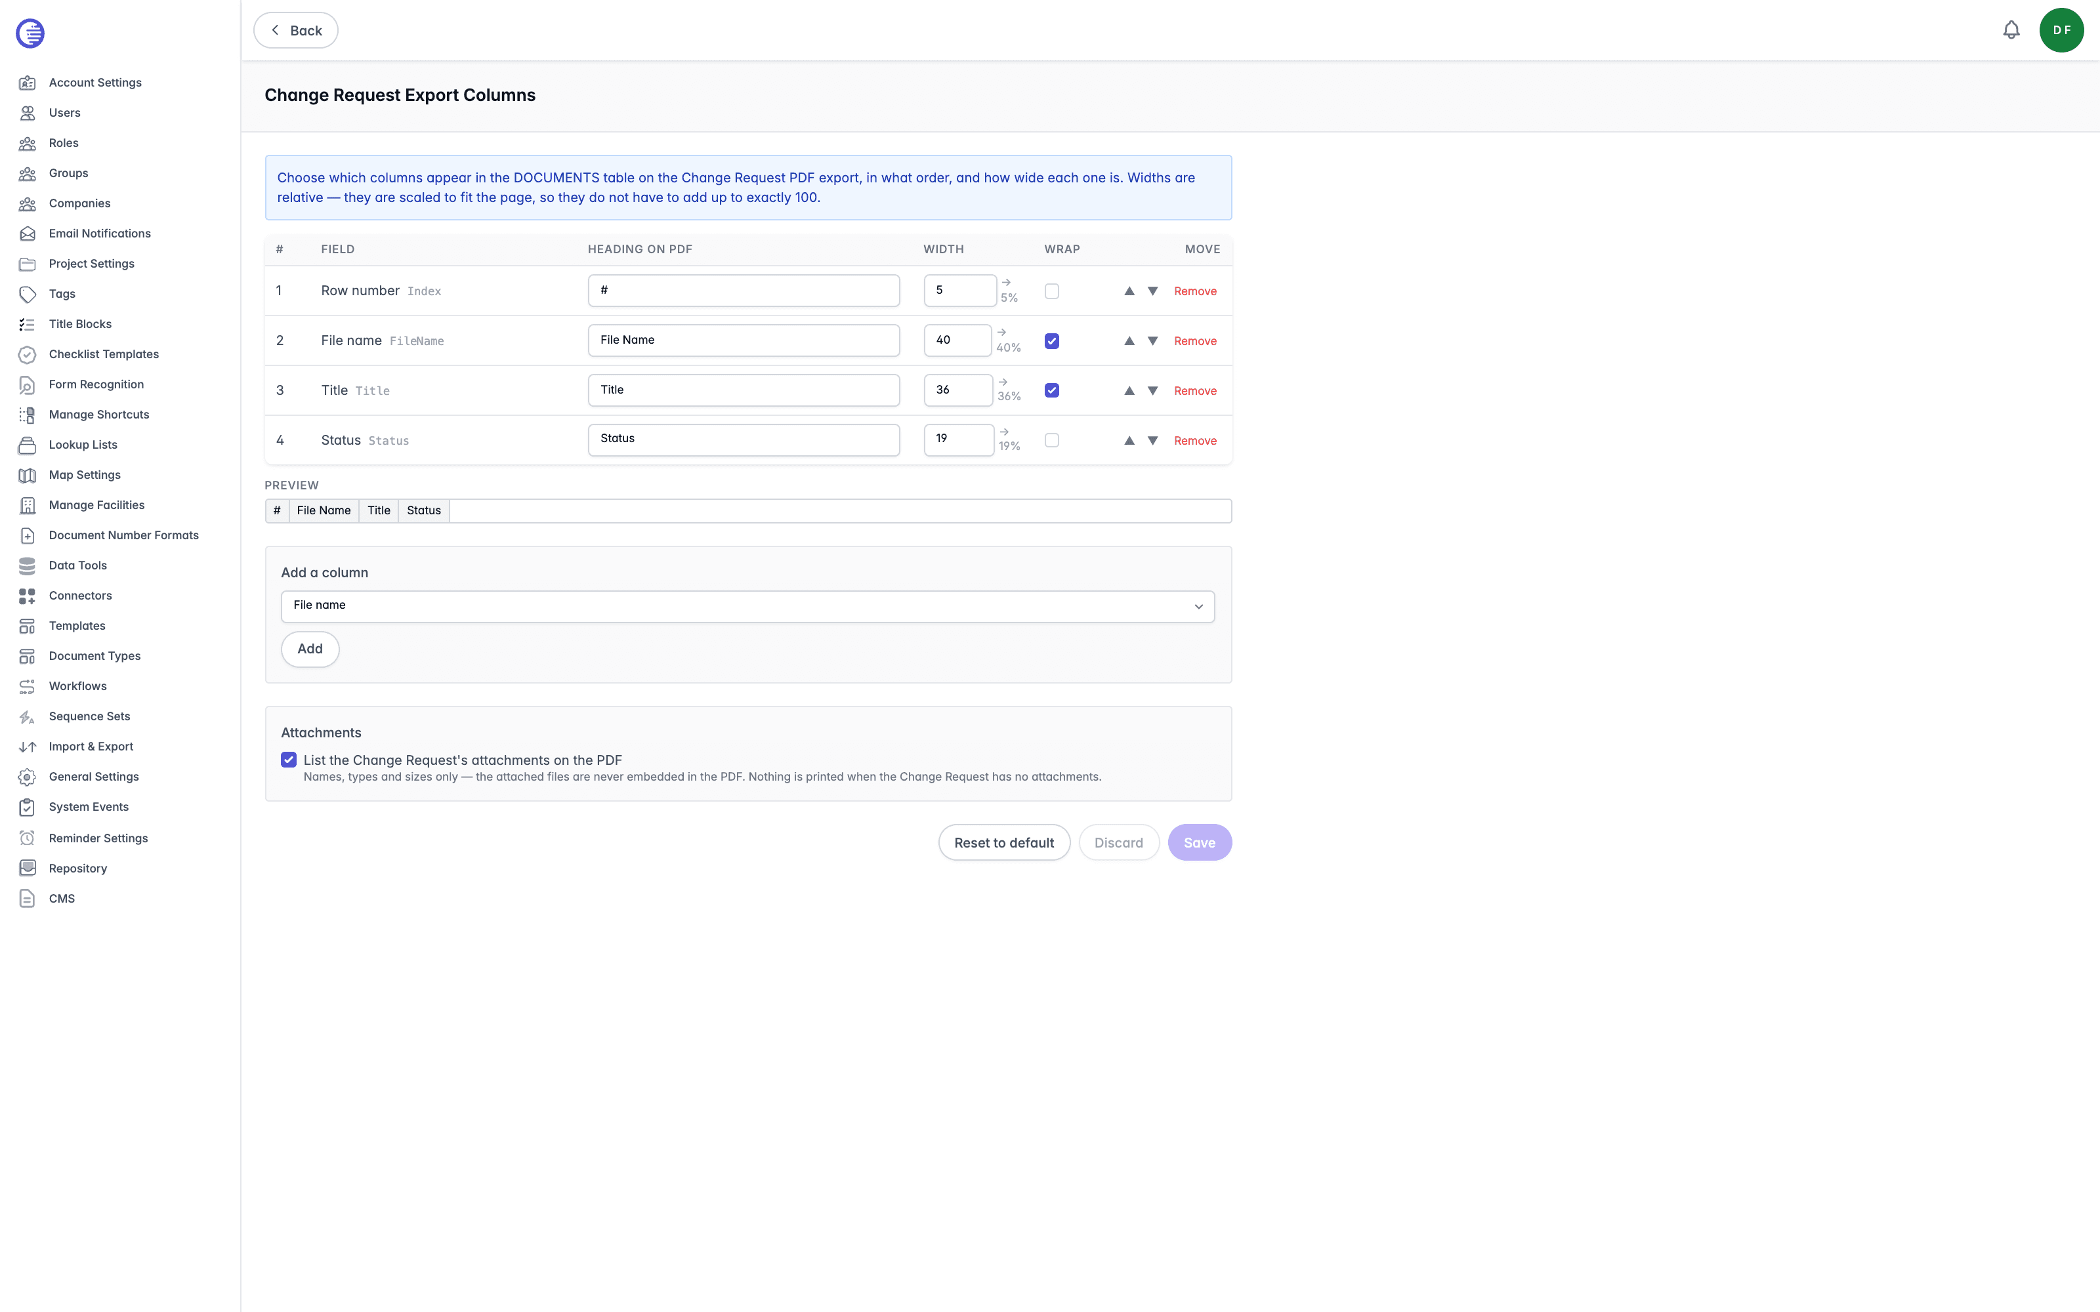2100x1312 pixels.
Task: Click the width field showing 40
Action: point(957,340)
